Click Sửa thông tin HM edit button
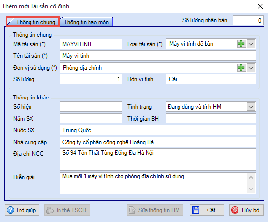The image size is (268, 222). tap(155, 210)
